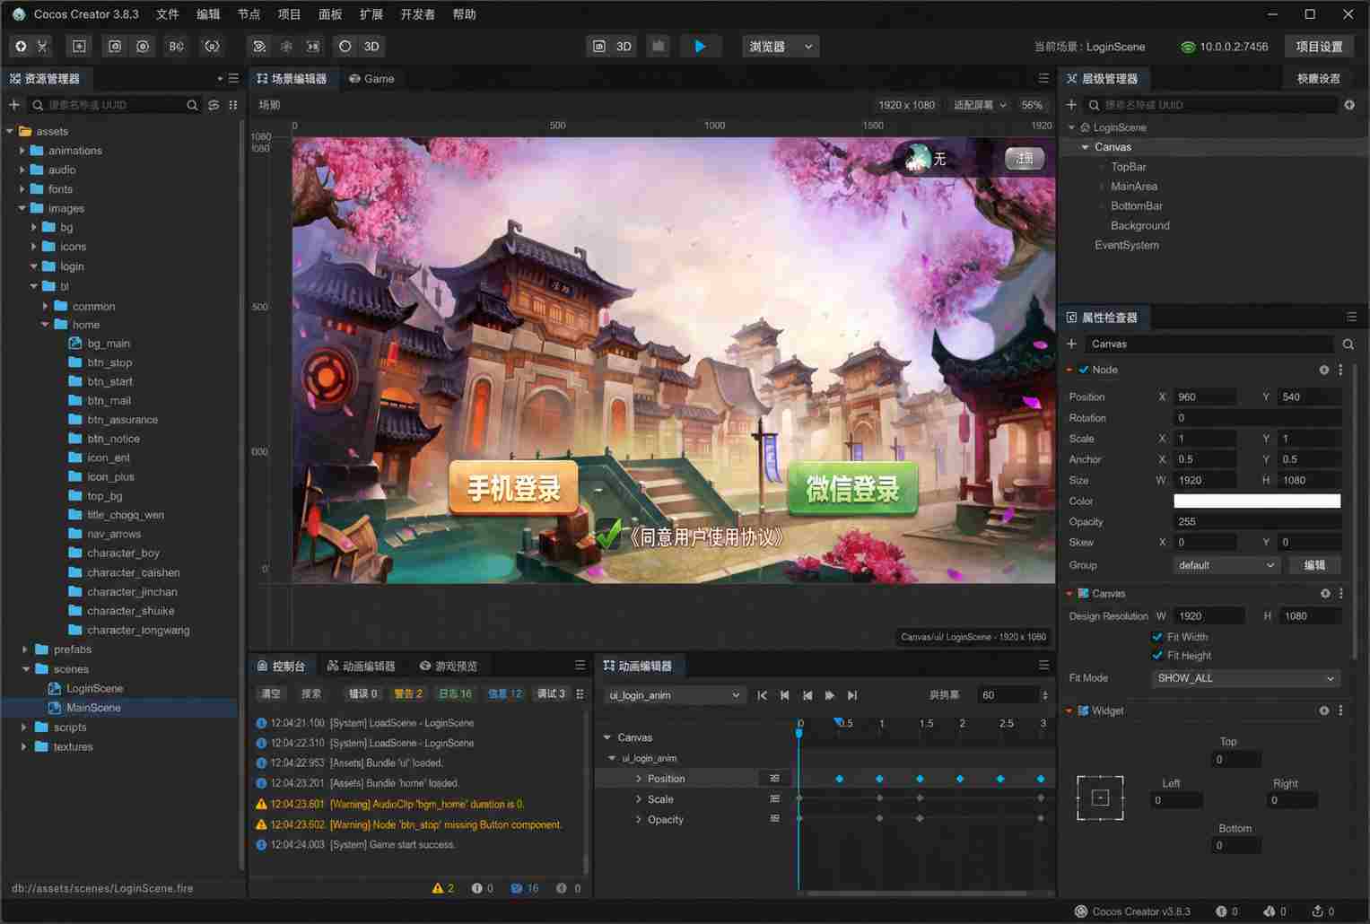Open the assets panel menu icon
The height and width of the screenshot is (924, 1370).
click(x=233, y=79)
